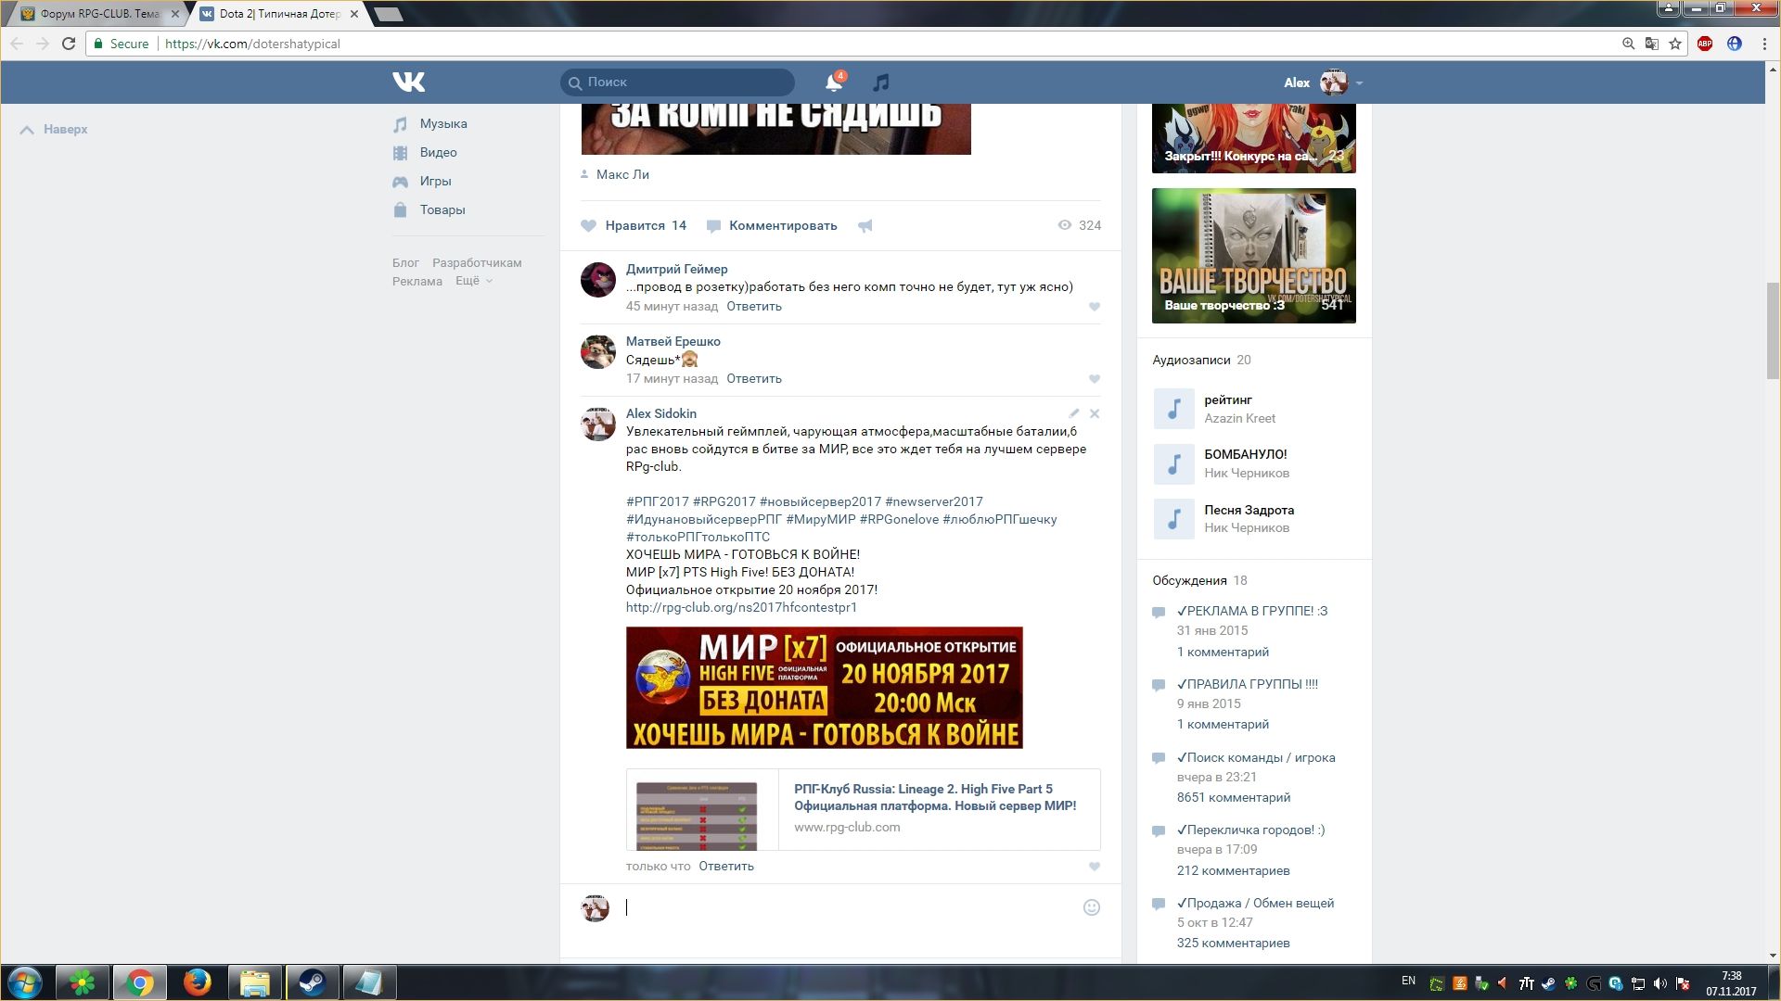Viewport: 1781px width, 1001px height.
Task: Open the emoji smiley picker in comment box
Action: pos(1092,907)
